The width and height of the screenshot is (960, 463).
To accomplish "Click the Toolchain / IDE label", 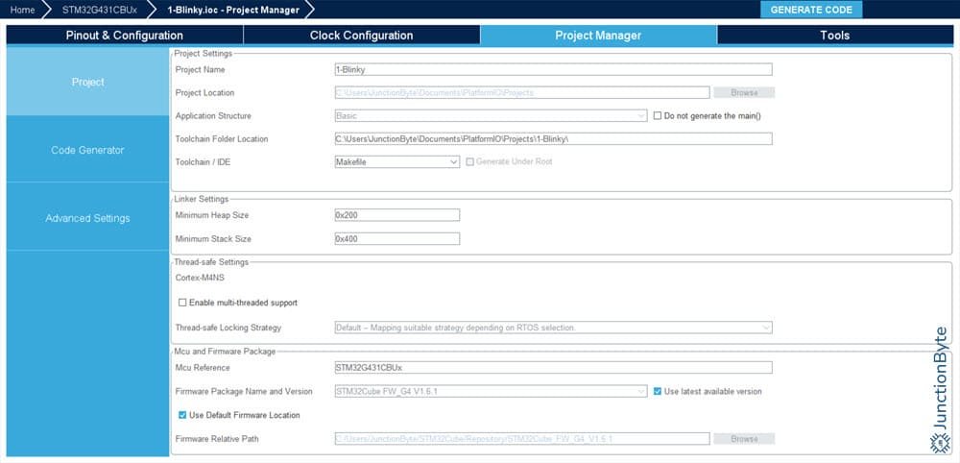I will [203, 161].
